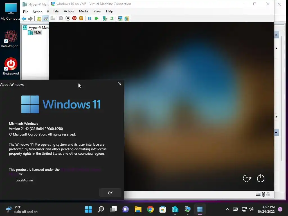
Task: Open taskbar Search
Action: point(101,209)
